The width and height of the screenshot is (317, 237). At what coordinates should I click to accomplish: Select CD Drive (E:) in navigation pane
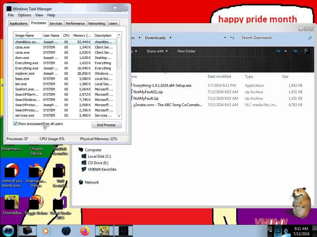tap(98, 163)
